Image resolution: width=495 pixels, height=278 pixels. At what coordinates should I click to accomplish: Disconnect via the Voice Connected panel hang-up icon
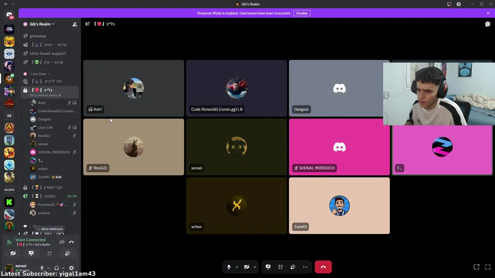(71, 242)
